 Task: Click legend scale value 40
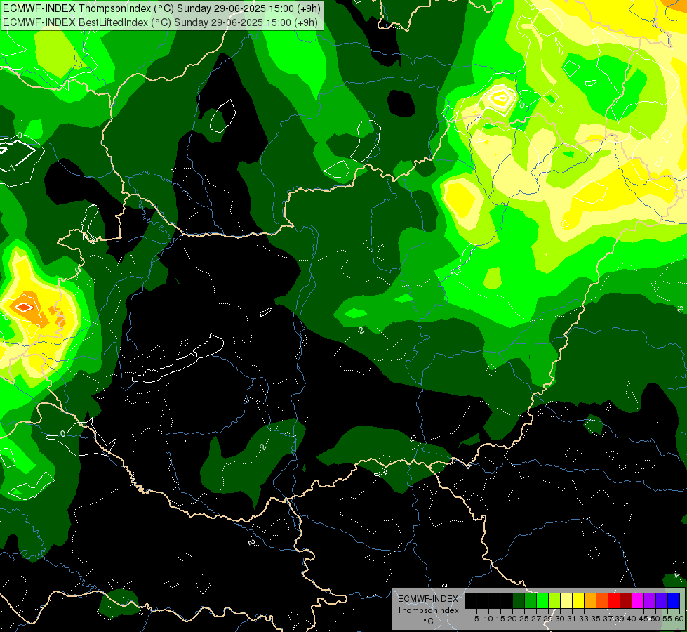(x=632, y=619)
